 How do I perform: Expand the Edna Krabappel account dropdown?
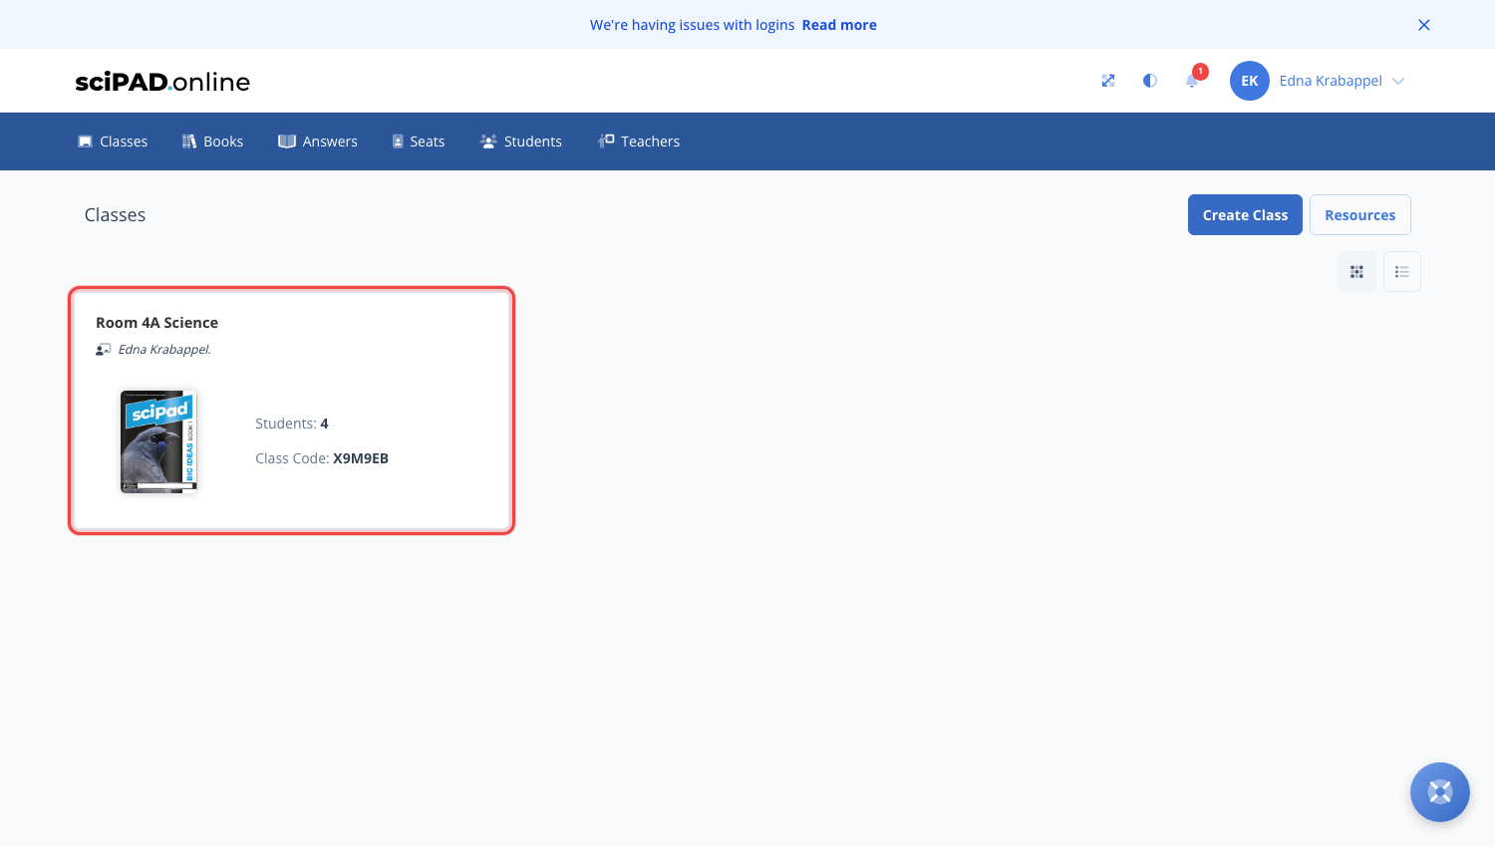click(x=1342, y=81)
